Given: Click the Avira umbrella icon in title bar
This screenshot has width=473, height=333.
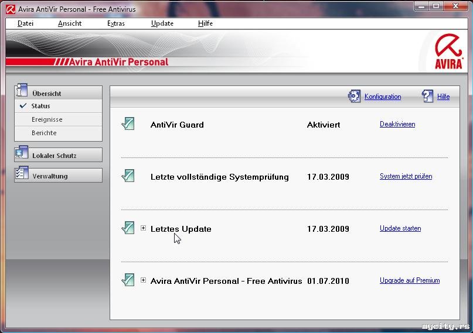Looking at the screenshot, I should coord(10,9).
